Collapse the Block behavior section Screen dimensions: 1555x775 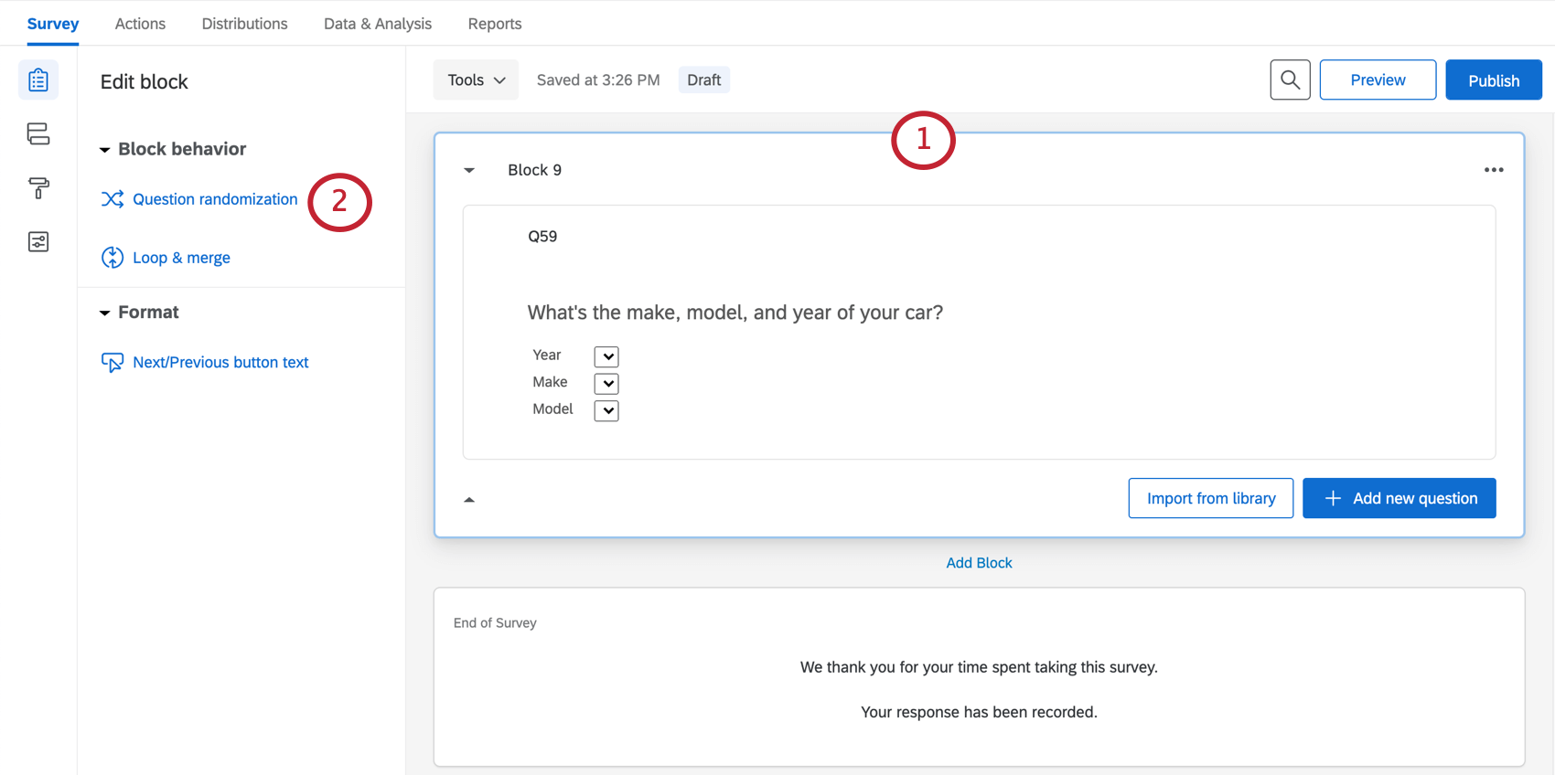(x=105, y=150)
